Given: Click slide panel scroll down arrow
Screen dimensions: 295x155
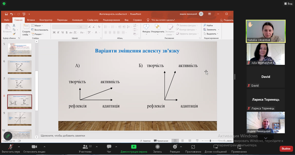Looking at the screenshot, I should click(36, 137).
